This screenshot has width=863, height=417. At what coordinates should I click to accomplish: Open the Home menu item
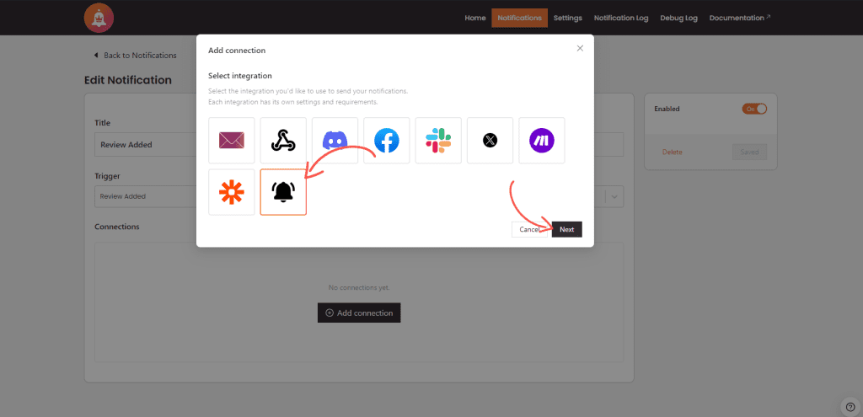coord(475,18)
